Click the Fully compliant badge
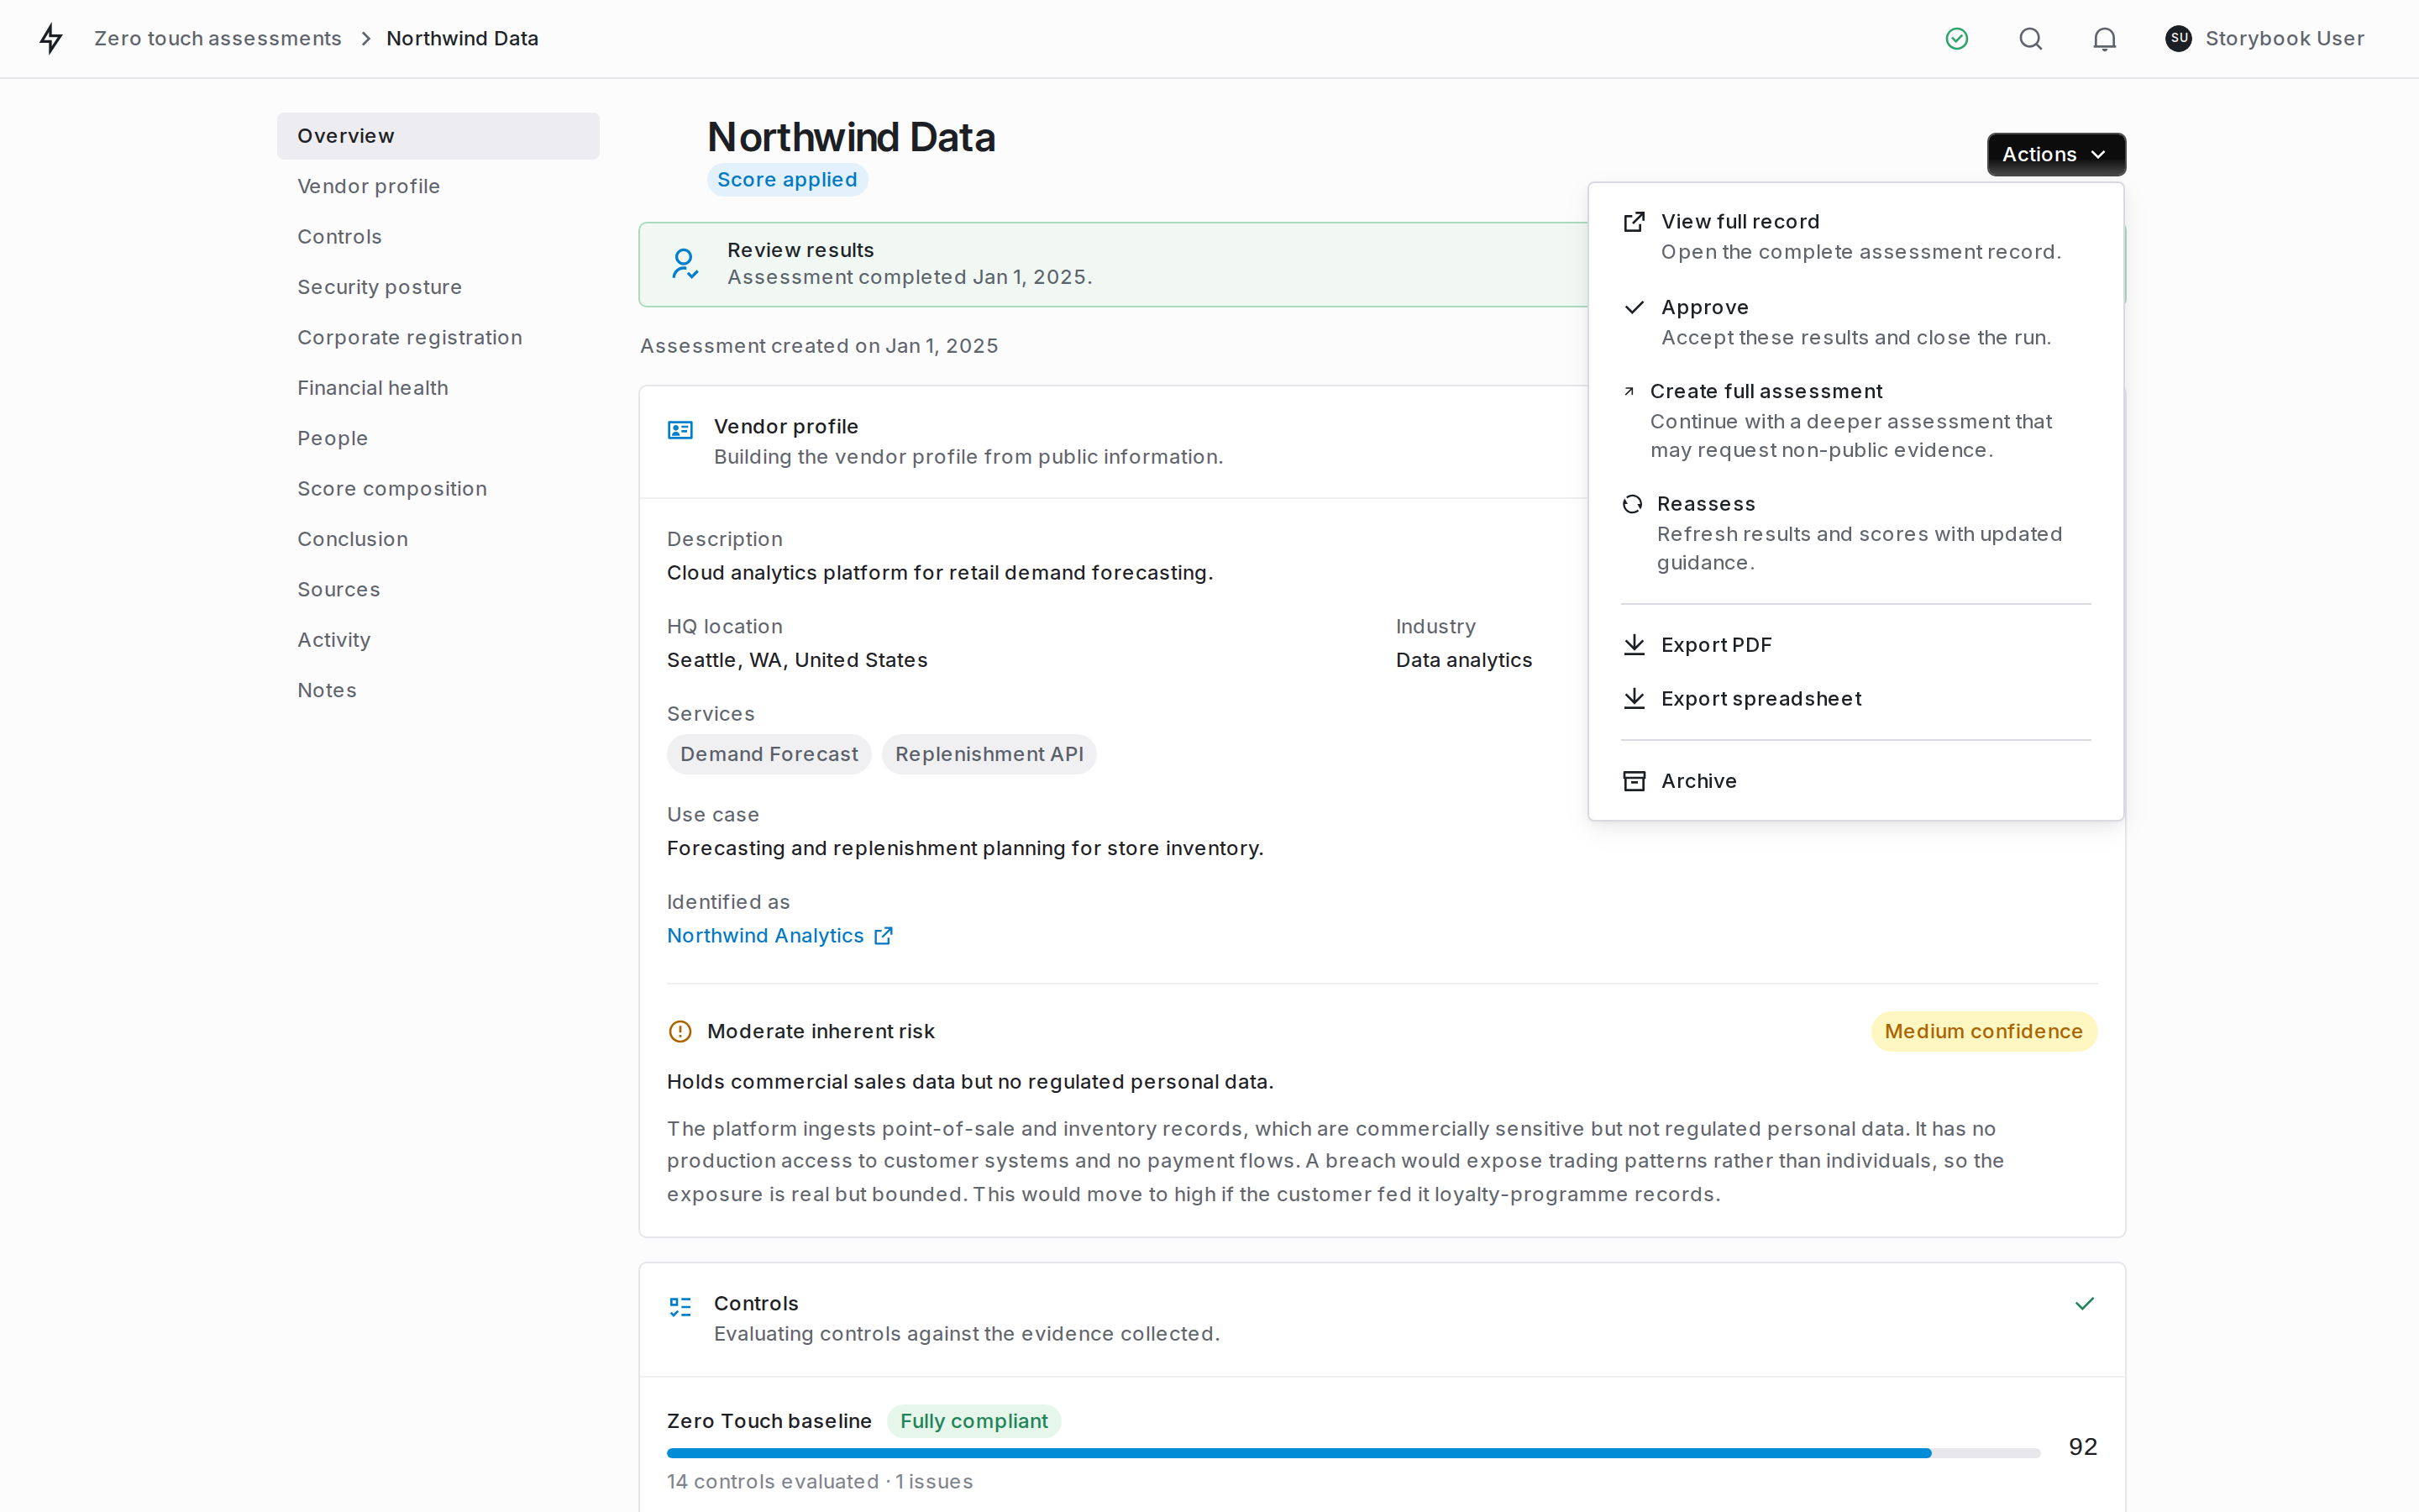Viewport: 2419px width, 1512px height. tap(973, 1421)
